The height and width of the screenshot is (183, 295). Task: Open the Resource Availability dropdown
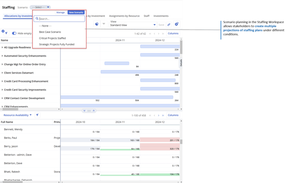point(17,115)
